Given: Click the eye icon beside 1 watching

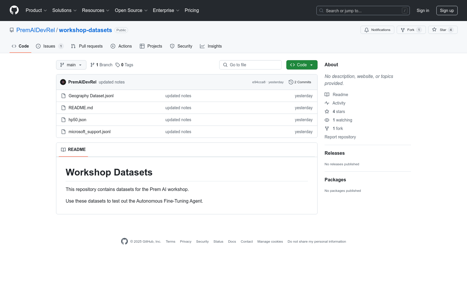Looking at the screenshot, I should coord(327,120).
